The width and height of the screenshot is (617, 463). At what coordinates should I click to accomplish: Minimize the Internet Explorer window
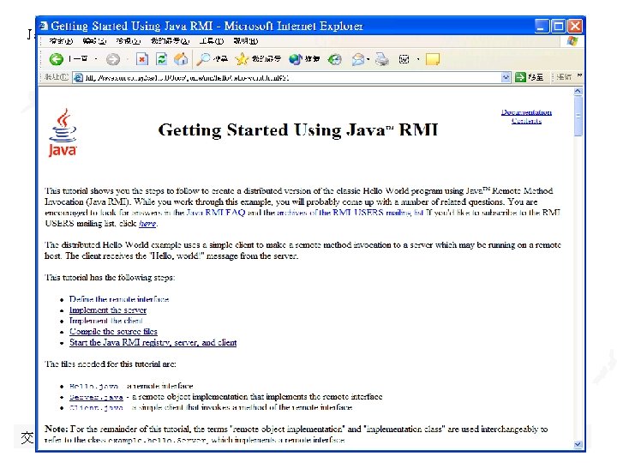click(542, 26)
